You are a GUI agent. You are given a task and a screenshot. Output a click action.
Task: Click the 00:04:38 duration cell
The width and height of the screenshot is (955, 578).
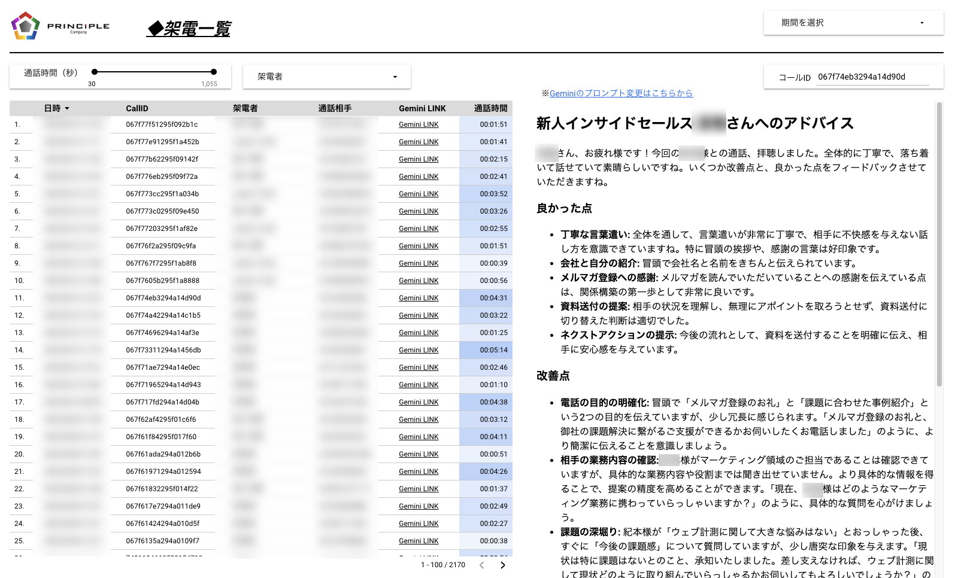click(x=493, y=402)
